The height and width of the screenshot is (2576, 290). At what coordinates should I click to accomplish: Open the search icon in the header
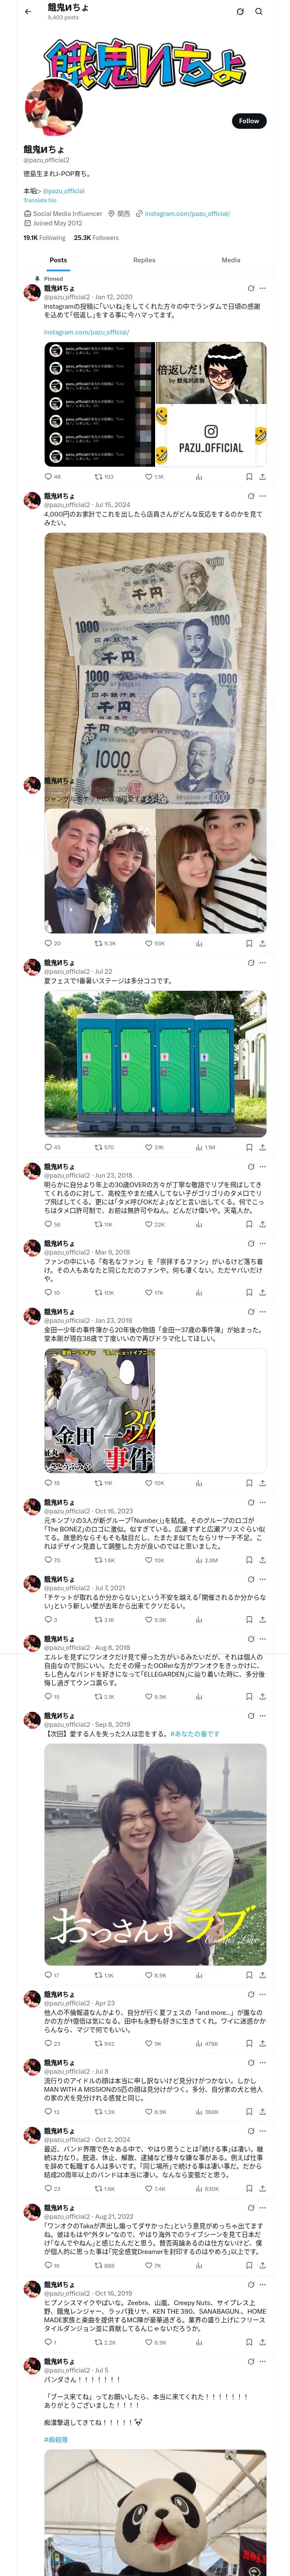point(258,11)
